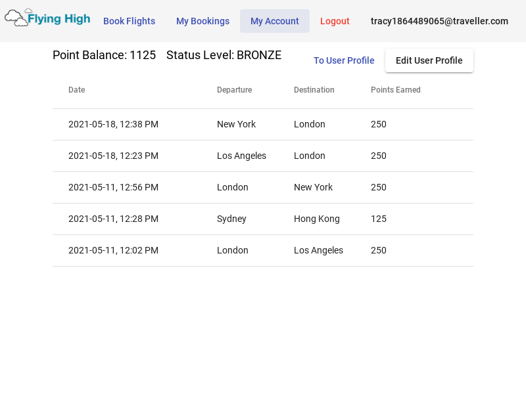Click the Point Balance 1125 text
The height and width of the screenshot is (394, 526).
(105, 55)
